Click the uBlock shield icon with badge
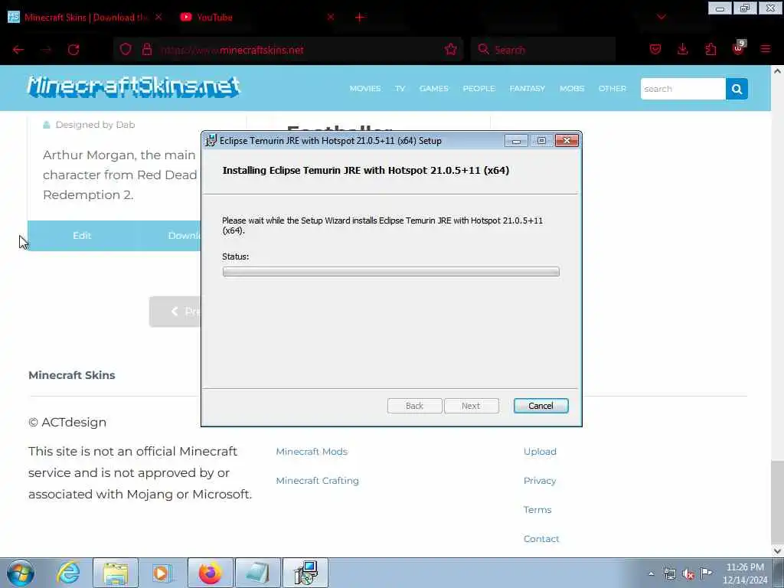The image size is (784, 588). 739,48
